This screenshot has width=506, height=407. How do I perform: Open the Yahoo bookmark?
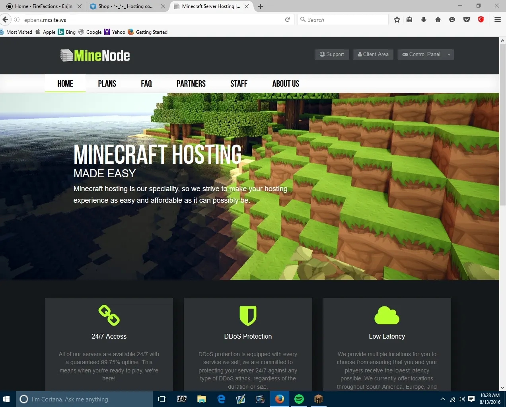coord(115,32)
